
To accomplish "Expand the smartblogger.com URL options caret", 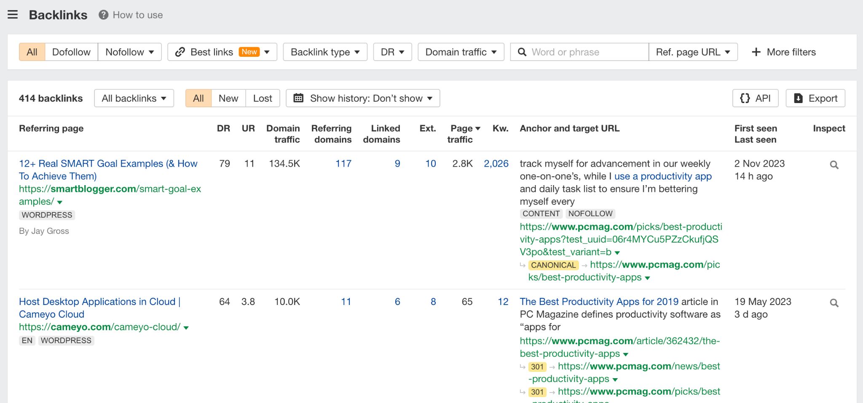I will (59, 202).
